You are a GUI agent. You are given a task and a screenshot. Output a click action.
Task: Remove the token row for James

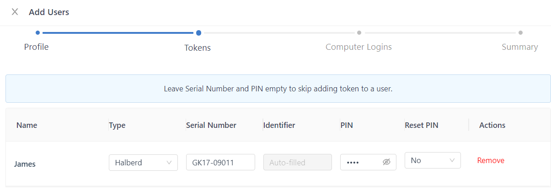click(491, 160)
